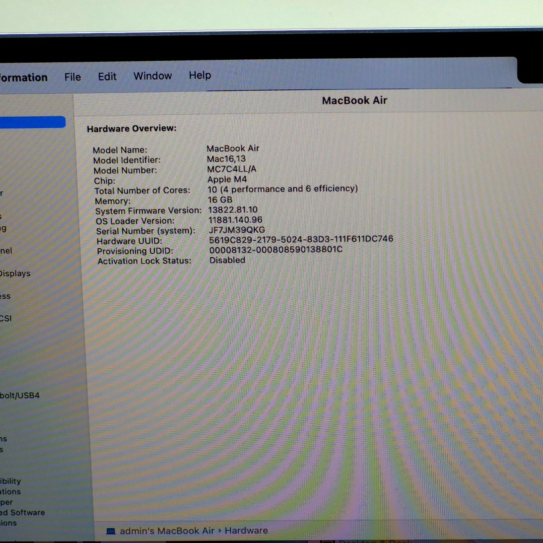
Task: Click the "Activation Lock Status:" label
Action: click(144, 261)
